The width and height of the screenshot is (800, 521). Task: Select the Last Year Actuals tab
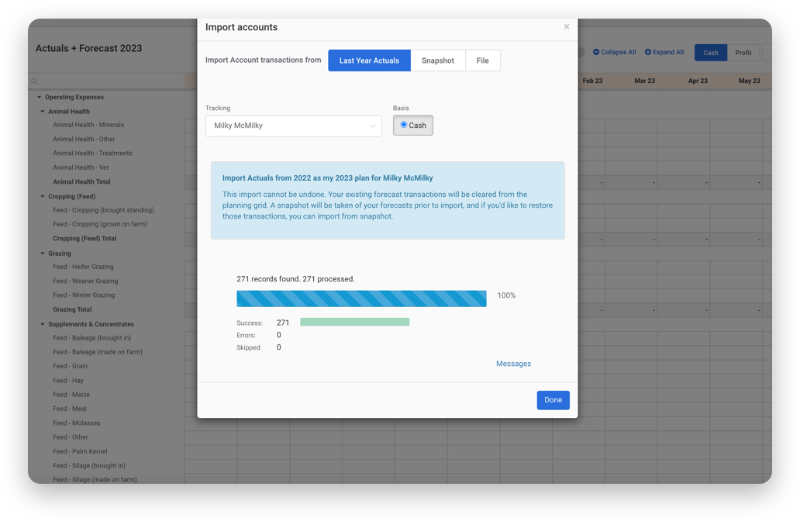369,60
